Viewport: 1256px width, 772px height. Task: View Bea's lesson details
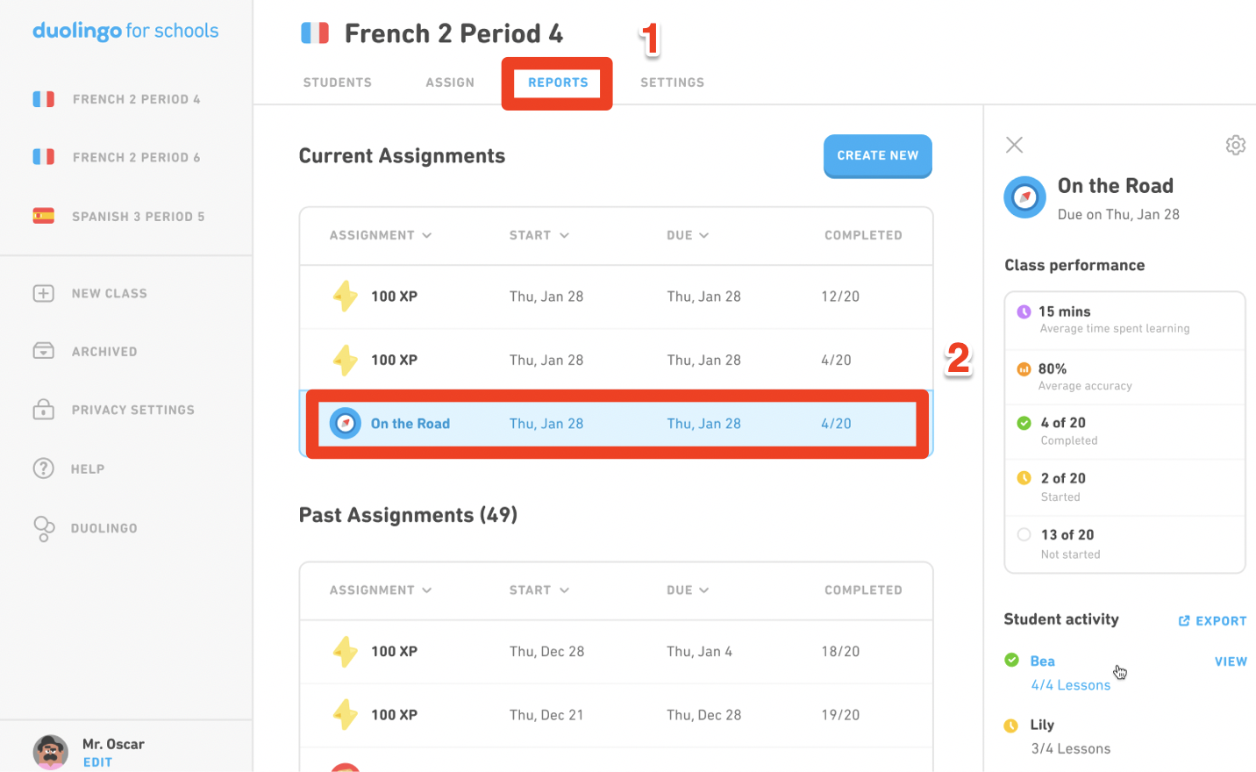pos(1231,661)
